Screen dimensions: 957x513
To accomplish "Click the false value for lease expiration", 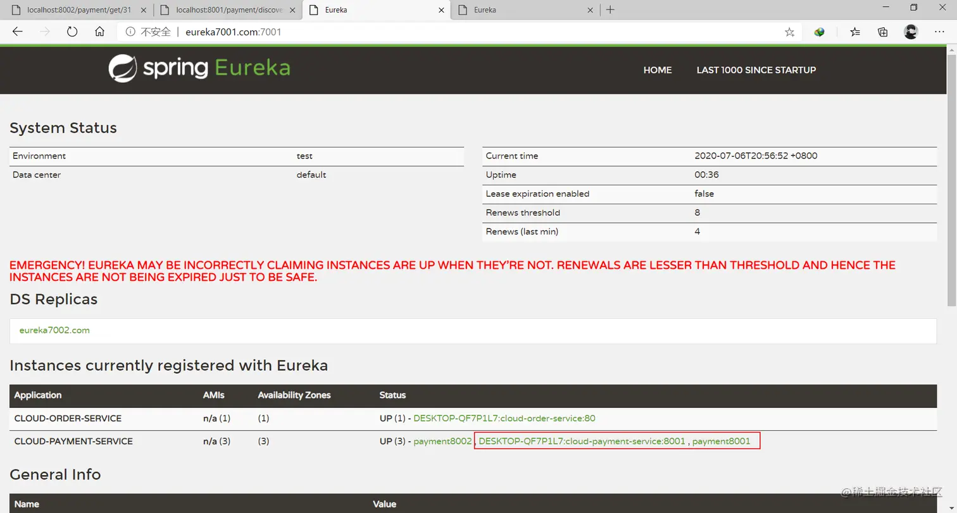I will pos(704,194).
